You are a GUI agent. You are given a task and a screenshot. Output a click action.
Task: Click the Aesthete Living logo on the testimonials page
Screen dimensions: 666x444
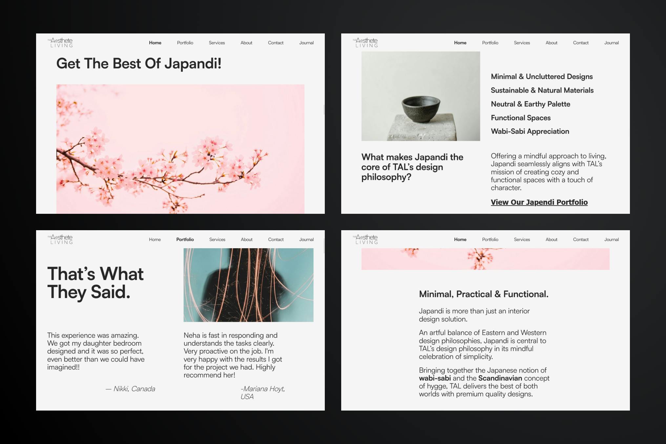[x=61, y=239]
